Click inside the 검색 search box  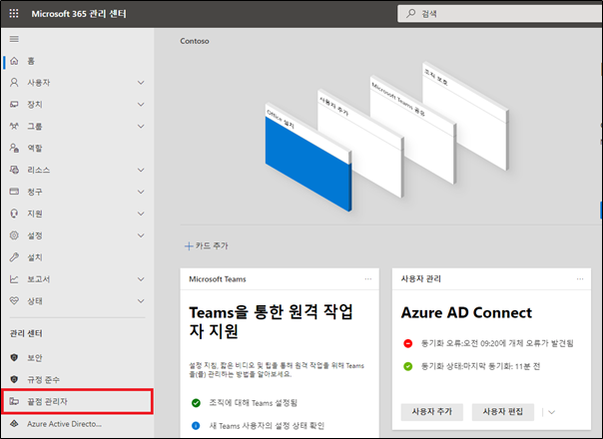pos(500,13)
